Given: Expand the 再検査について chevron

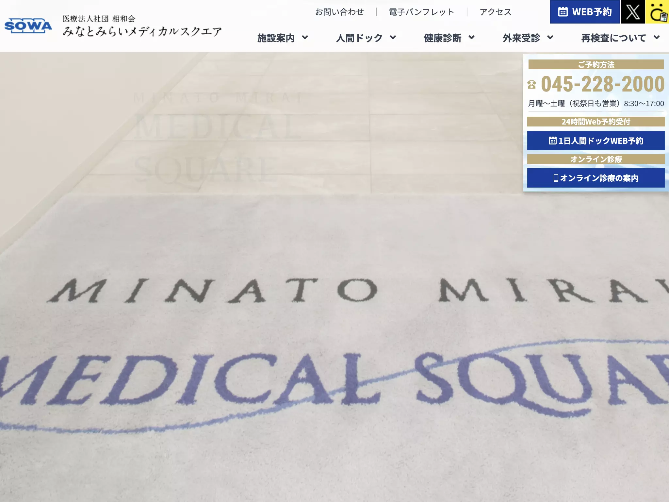Looking at the screenshot, I should click(x=657, y=38).
